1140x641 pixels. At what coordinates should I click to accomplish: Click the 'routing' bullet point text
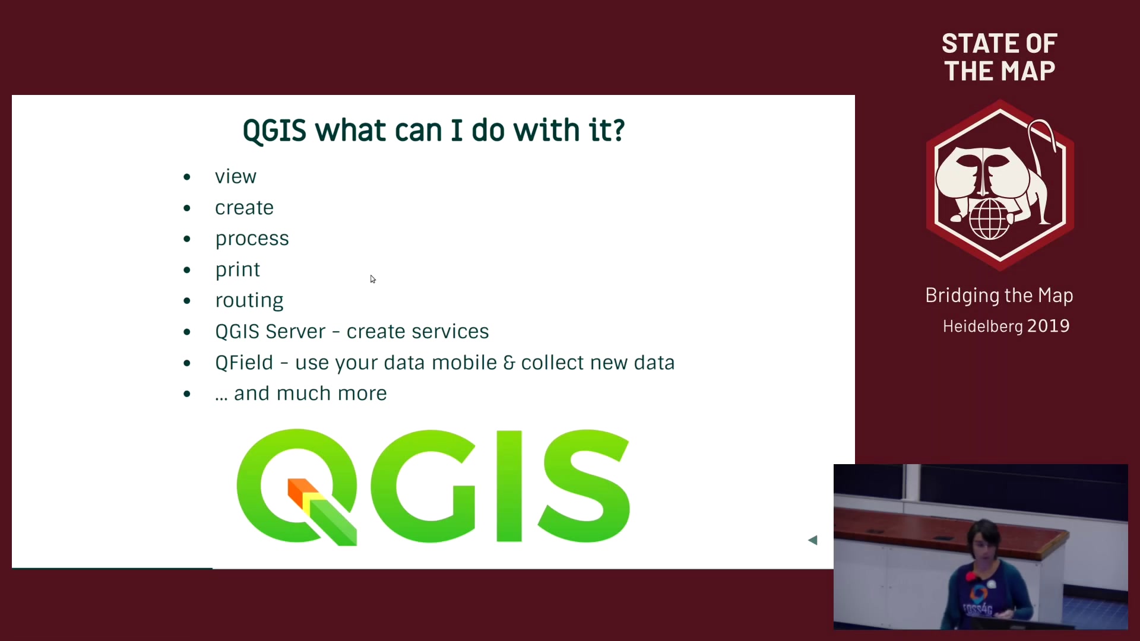pyautogui.click(x=250, y=300)
